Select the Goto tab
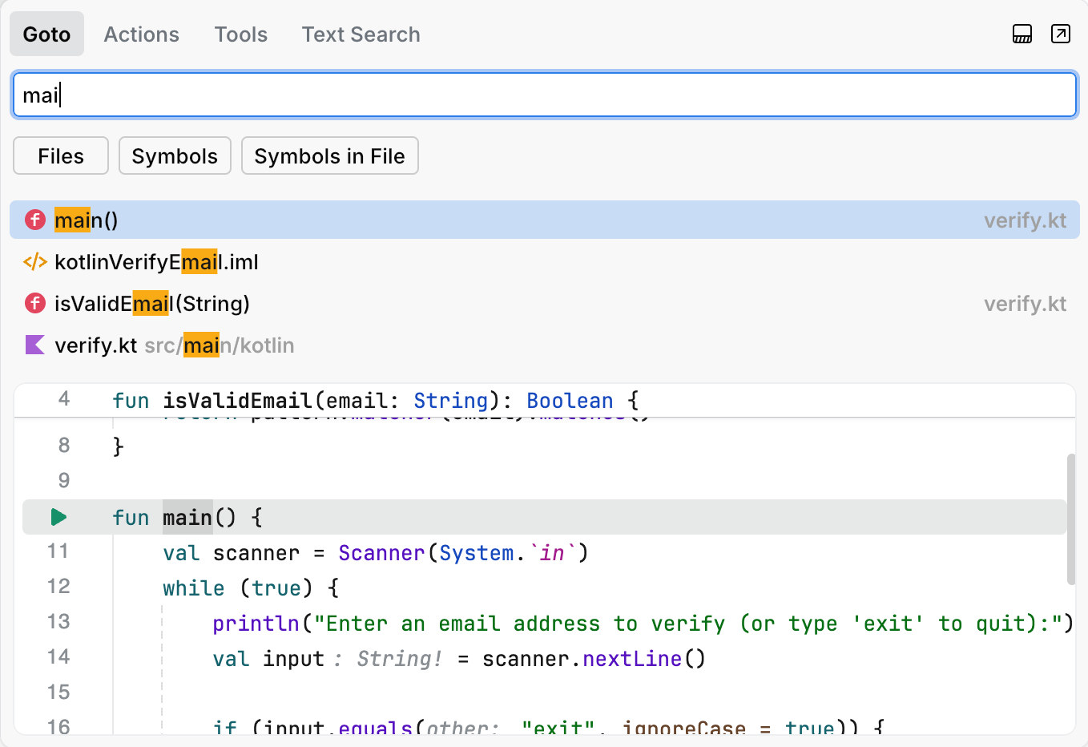This screenshot has width=1088, height=747. click(x=46, y=34)
